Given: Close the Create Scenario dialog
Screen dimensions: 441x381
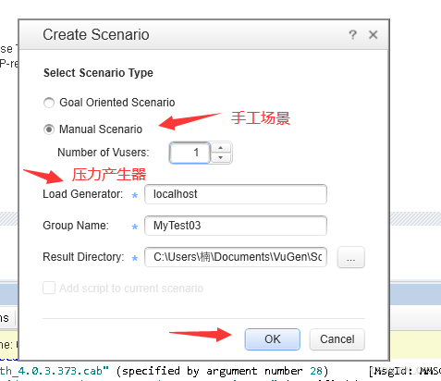Looking at the screenshot, I should click(374, 34).
